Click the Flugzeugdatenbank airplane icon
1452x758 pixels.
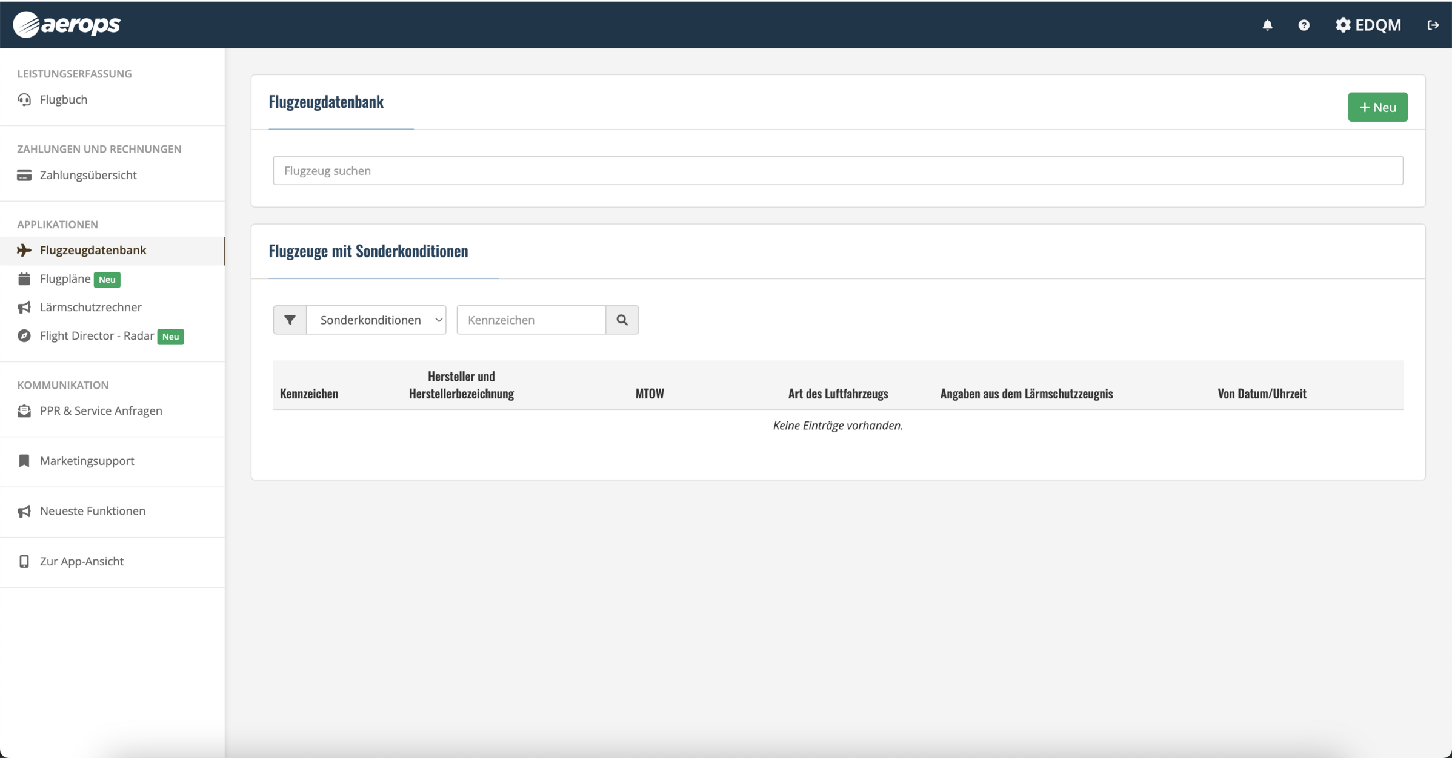point(24,250)
